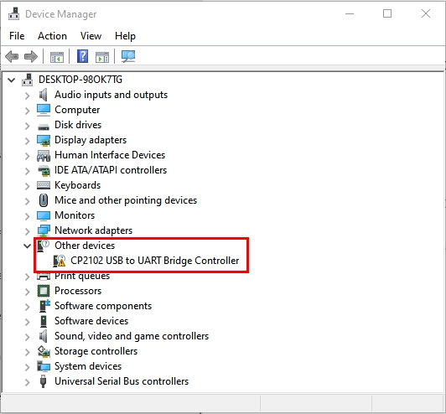Viewport: 446px width, 414px height.
Task: Expand Sound, video and game controllers
Action: [28, 336]
